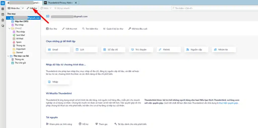Click the Nhận thư button
This screenshot has height=128, width=258.
point(14,8)
